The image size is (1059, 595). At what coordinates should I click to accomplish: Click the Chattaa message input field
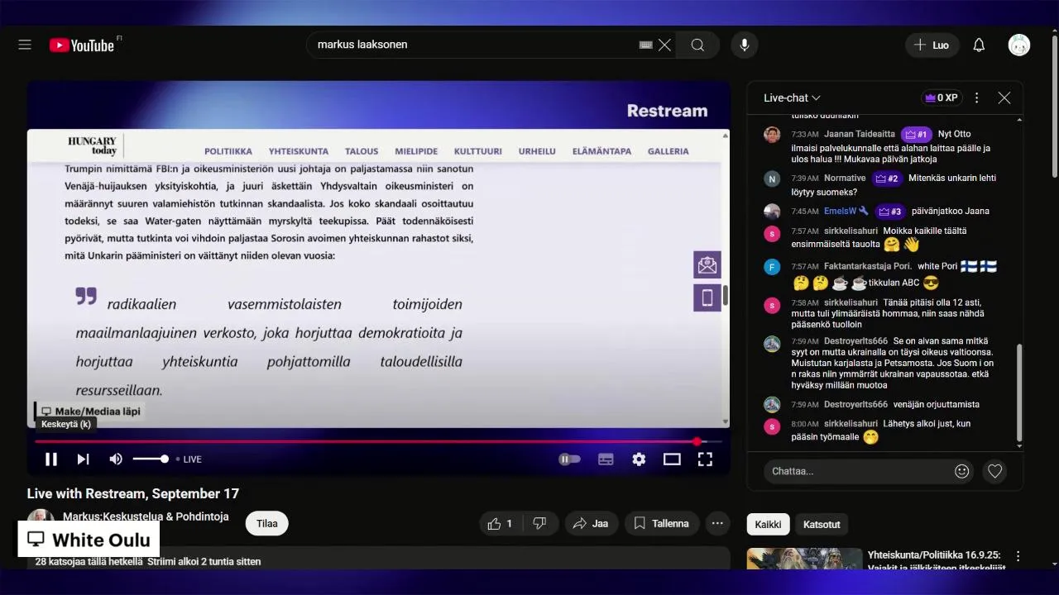point(858,471)
